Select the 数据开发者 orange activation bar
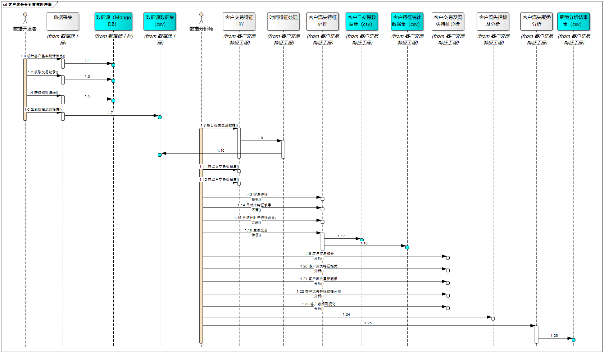604x353 pixels. pyautogui.click(x=25, y=90)
